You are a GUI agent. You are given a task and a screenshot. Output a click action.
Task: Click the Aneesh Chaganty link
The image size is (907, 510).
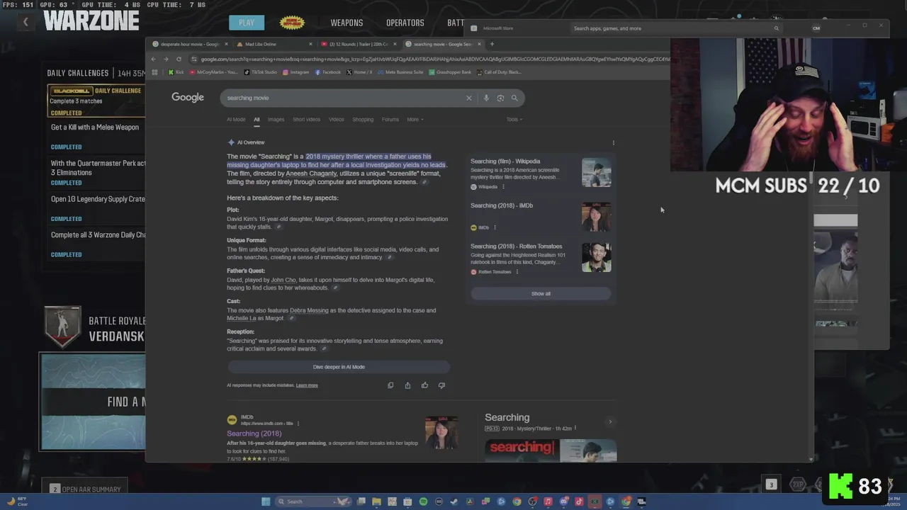click(311, 174)
